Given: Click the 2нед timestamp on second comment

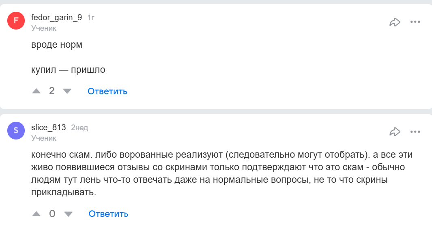Looking at the screenshot, I should pyautogui.click(x=80, y=128).
